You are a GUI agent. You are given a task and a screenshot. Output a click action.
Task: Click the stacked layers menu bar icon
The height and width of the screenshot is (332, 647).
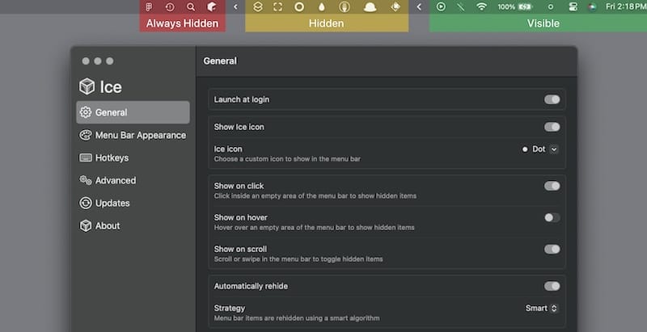(x=257, y=6)
